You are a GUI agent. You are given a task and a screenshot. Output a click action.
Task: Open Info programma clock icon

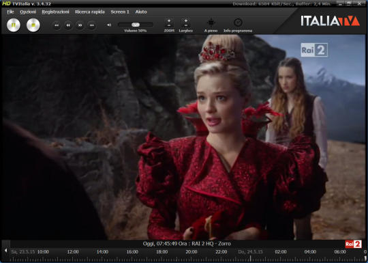[238, 23]
